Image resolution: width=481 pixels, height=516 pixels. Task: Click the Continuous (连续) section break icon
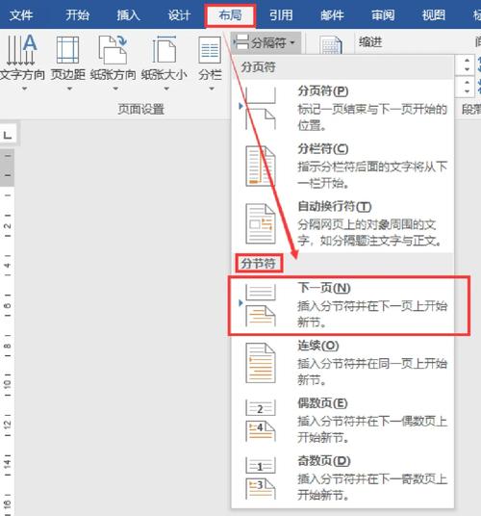[x=261, y=363]
